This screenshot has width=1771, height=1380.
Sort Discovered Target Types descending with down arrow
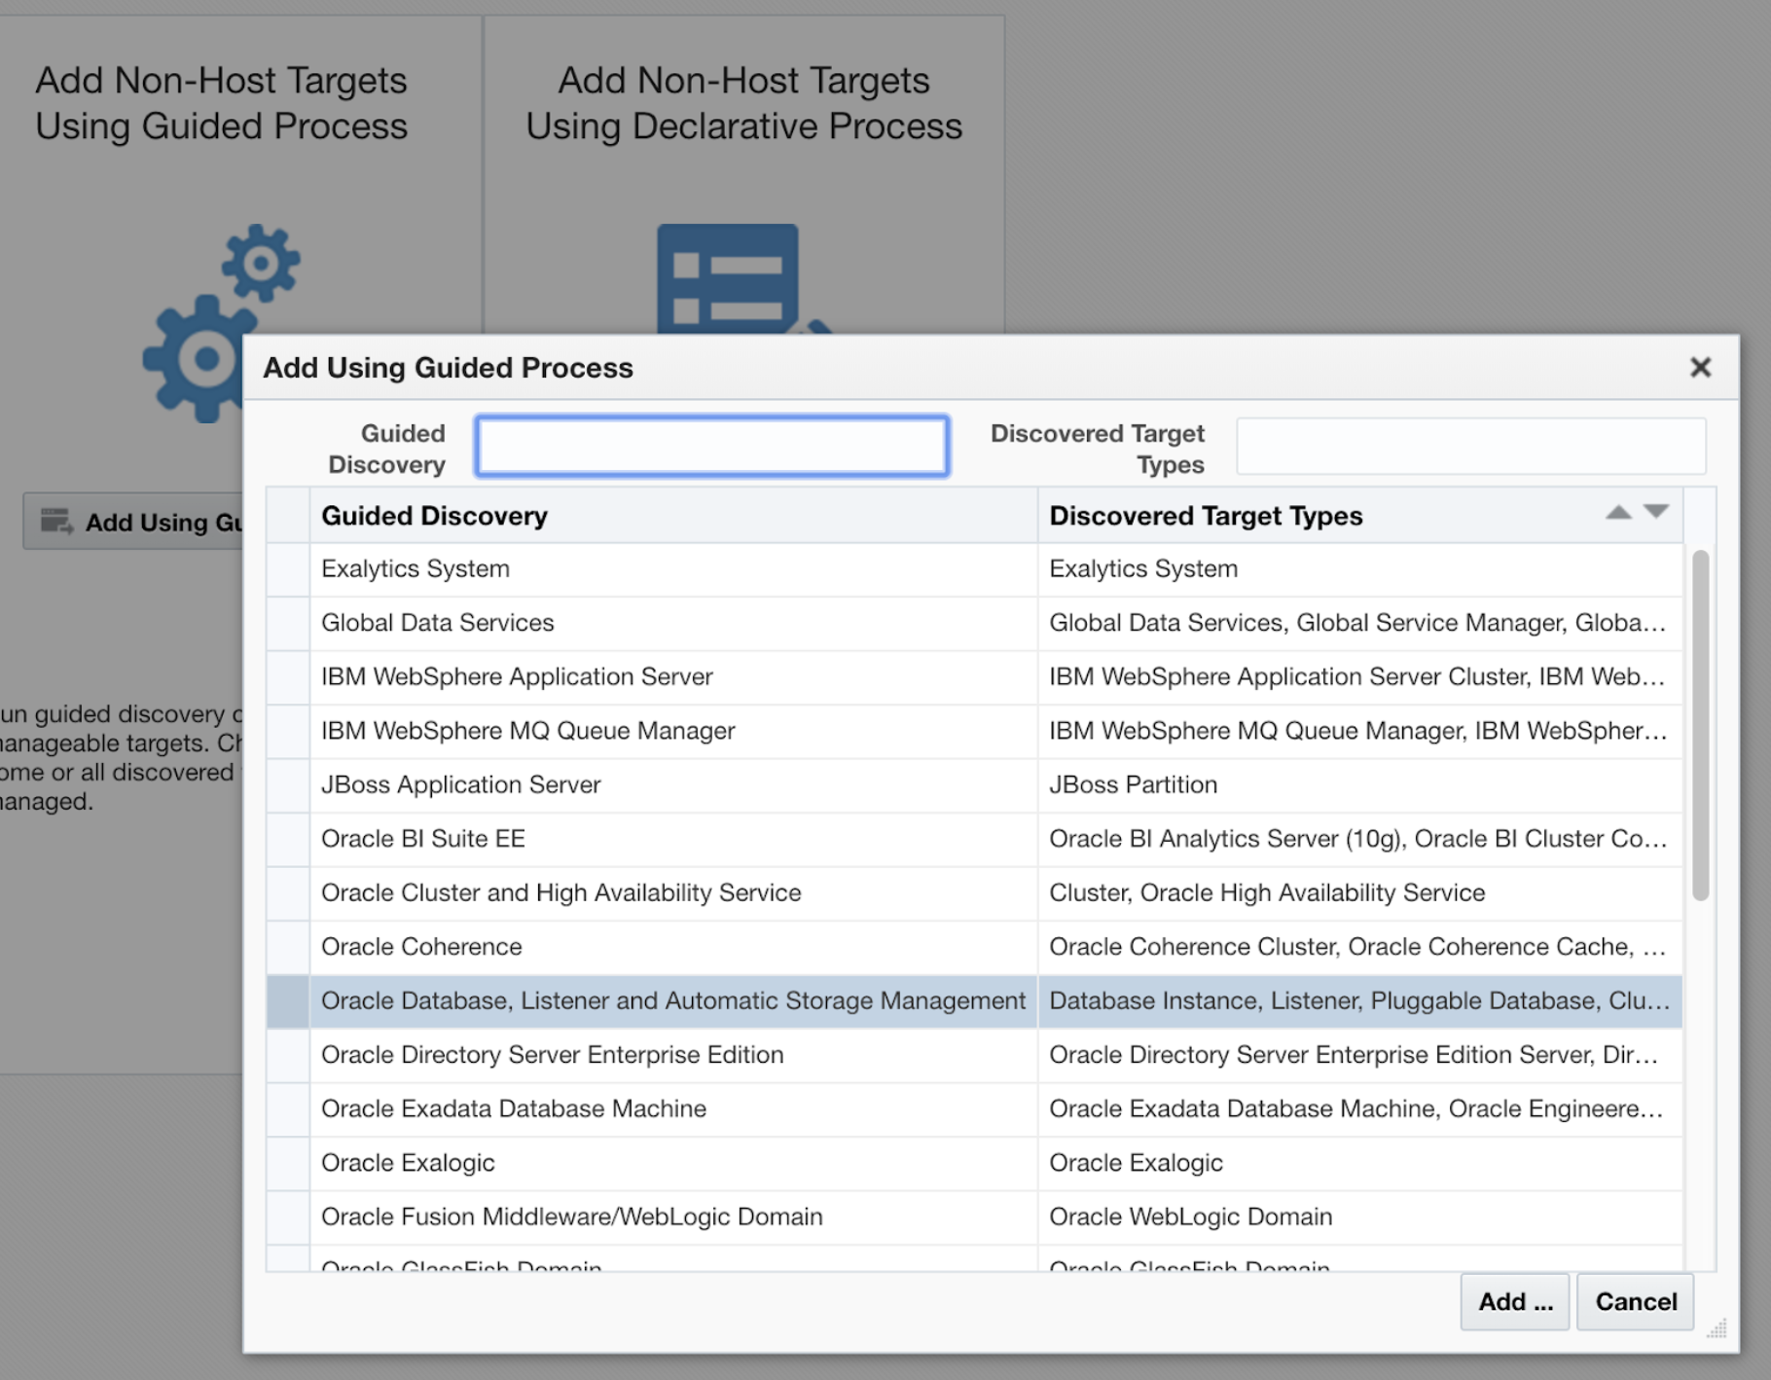[1656, 512]
